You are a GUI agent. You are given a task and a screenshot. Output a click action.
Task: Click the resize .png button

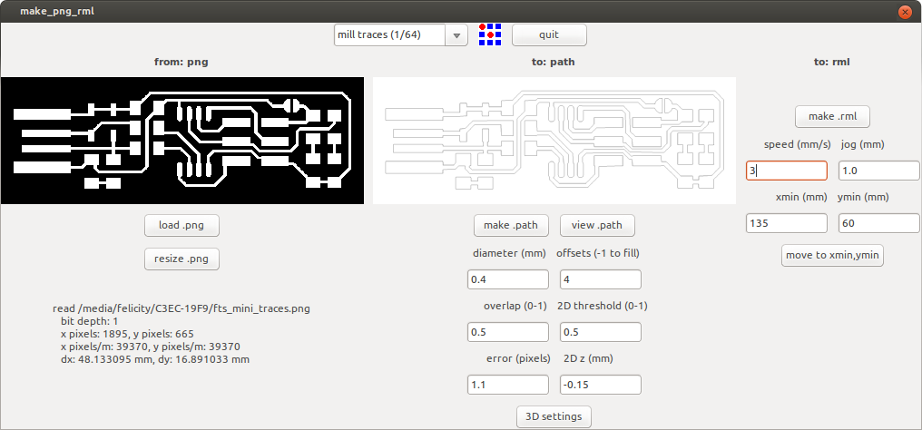pos(181,259)
